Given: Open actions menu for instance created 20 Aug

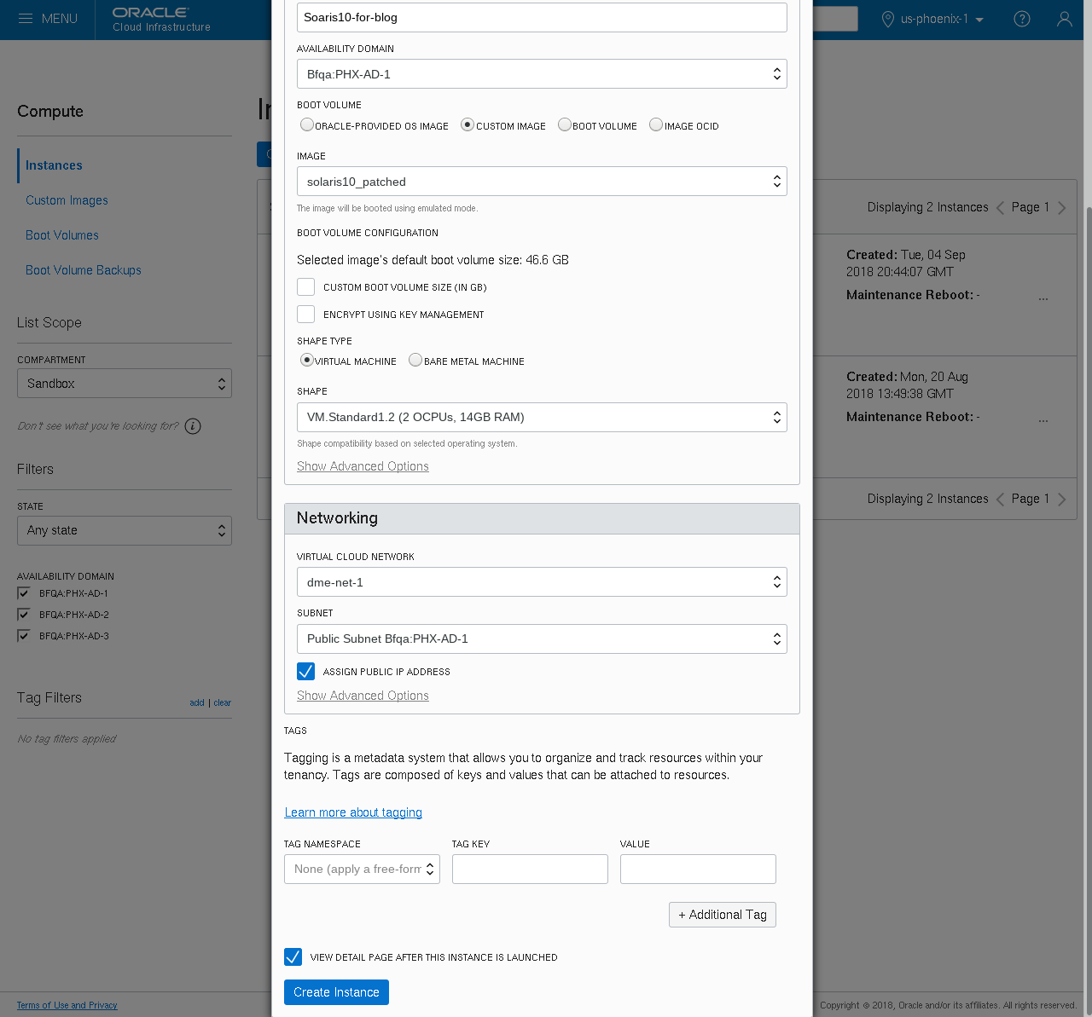Looking at the screenshot, I should (1043, 421).
